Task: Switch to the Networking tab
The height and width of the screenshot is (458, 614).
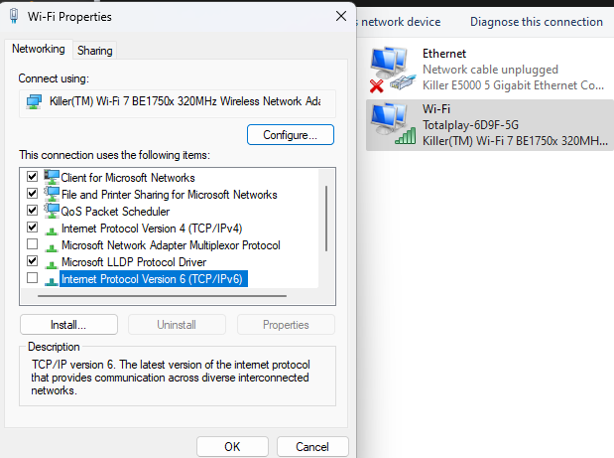Action: click(x=39, y=49)
